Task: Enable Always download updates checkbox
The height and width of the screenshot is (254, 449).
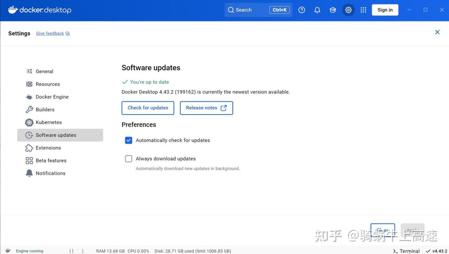Action: (x=129, y=159)
